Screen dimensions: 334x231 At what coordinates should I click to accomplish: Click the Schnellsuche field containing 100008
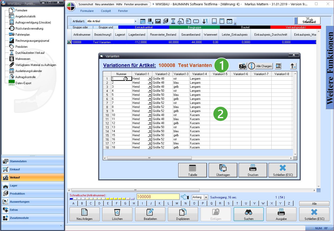(158, 197)
